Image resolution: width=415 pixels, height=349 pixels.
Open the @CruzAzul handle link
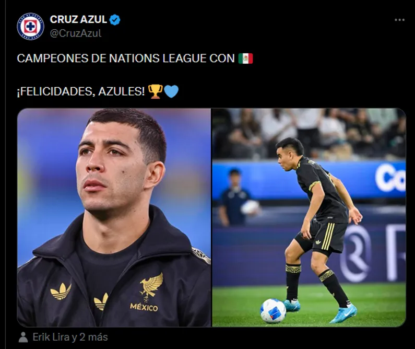pyautogui.click(x=75, y=33)
